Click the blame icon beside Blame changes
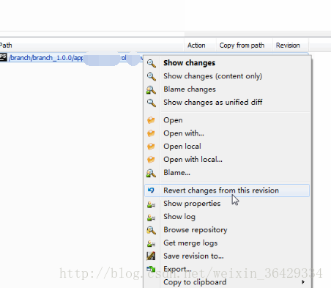The height and width of the screenshot is (288, 331). coord(151,89)
